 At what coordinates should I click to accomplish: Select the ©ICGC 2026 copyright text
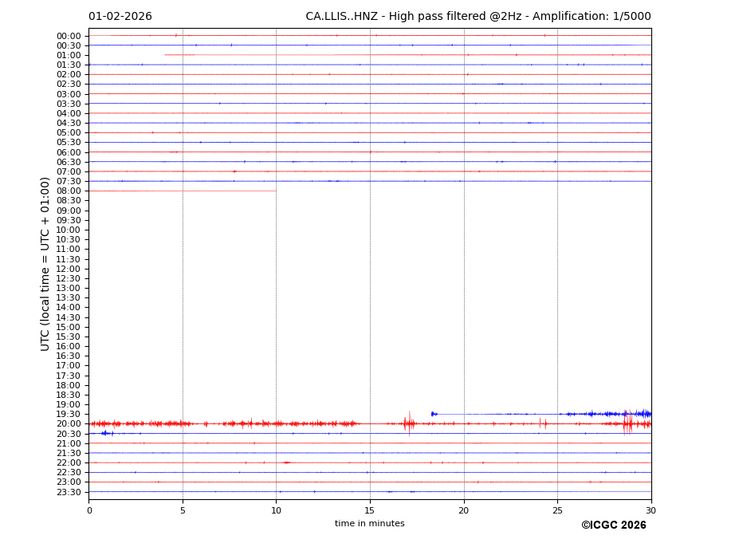click(x=613, y=525)
